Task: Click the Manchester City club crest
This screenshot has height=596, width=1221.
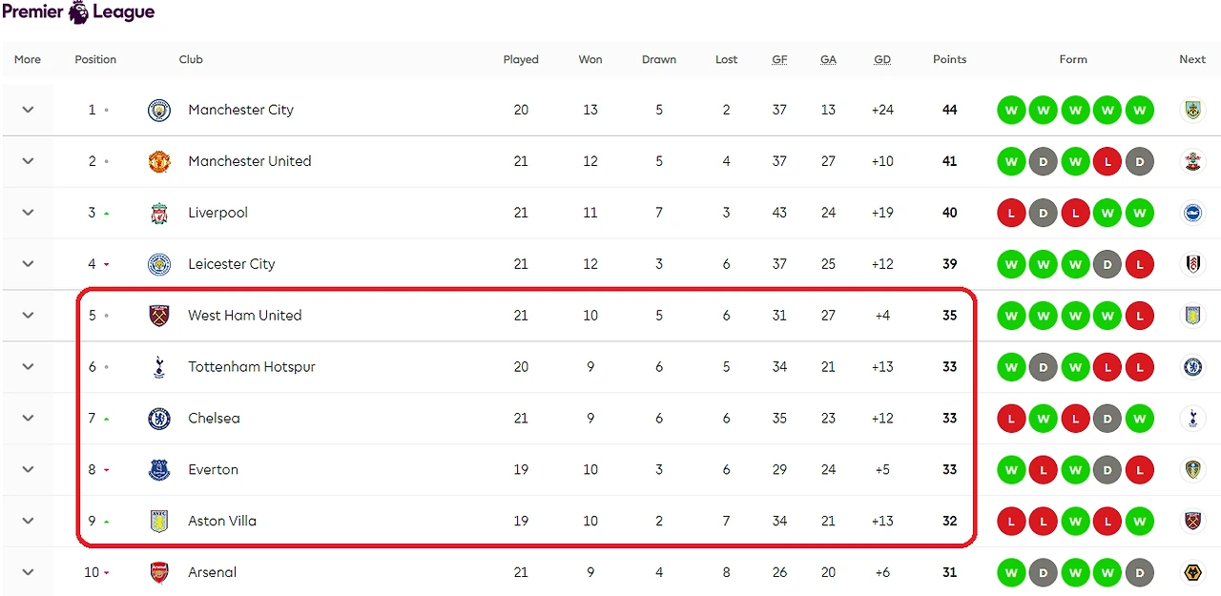Action: [x=159, y=110]
